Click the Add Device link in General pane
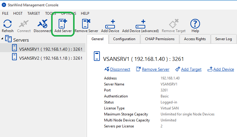Image resolution: width=237 pixels, height=137 pixels. (223, 69)
